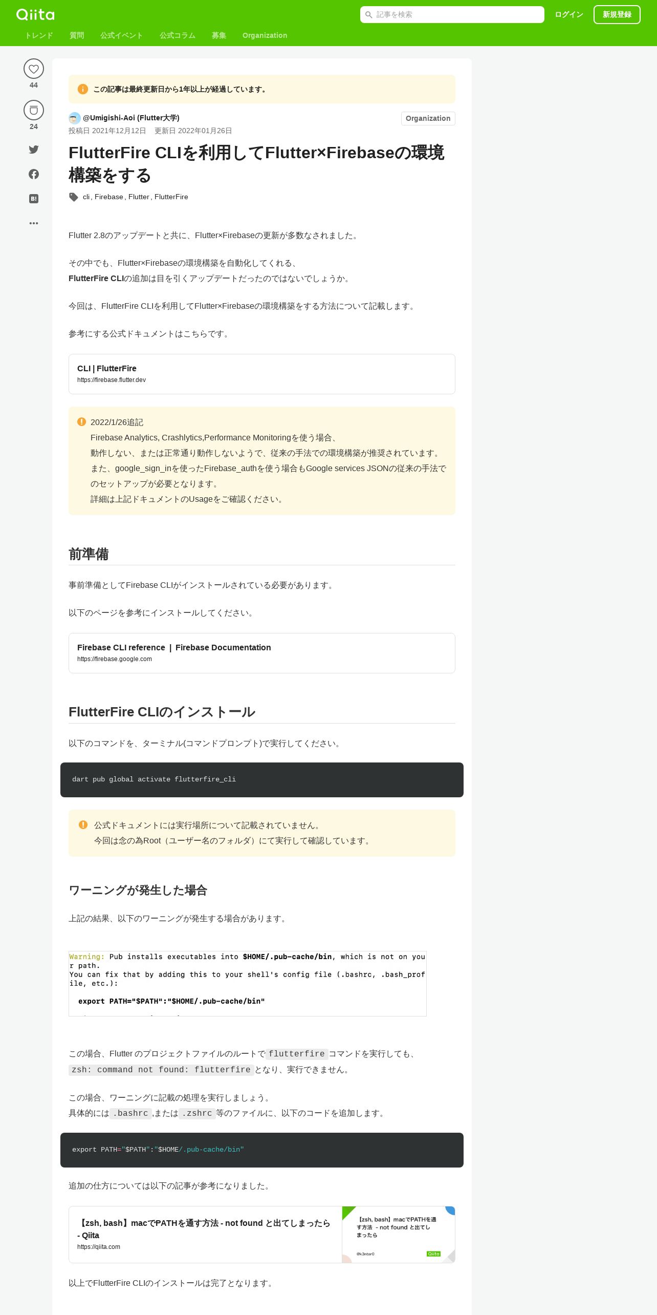Click the stock count 24
This screenshot has height=1315, width=657.
click(34, 126)
